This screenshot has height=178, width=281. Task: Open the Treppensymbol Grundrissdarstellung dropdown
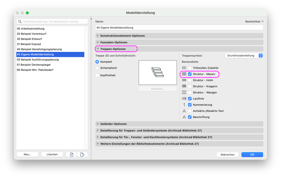[x=244, y=56]
